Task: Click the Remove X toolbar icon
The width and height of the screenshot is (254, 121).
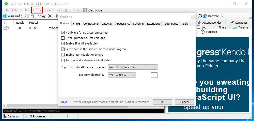Action: [x=50, y=16]
